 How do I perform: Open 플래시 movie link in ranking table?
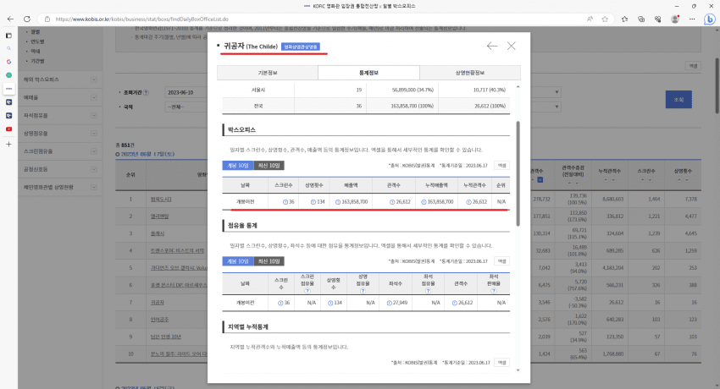158,233
